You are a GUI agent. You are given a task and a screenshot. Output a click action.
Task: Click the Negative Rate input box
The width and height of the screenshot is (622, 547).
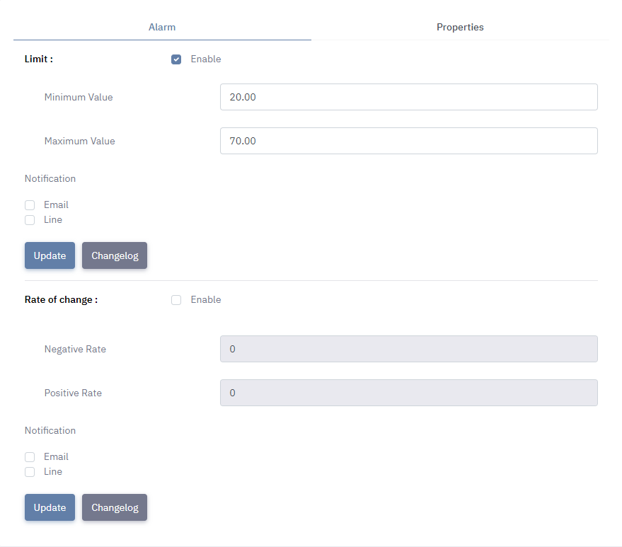tap(408, 349)
